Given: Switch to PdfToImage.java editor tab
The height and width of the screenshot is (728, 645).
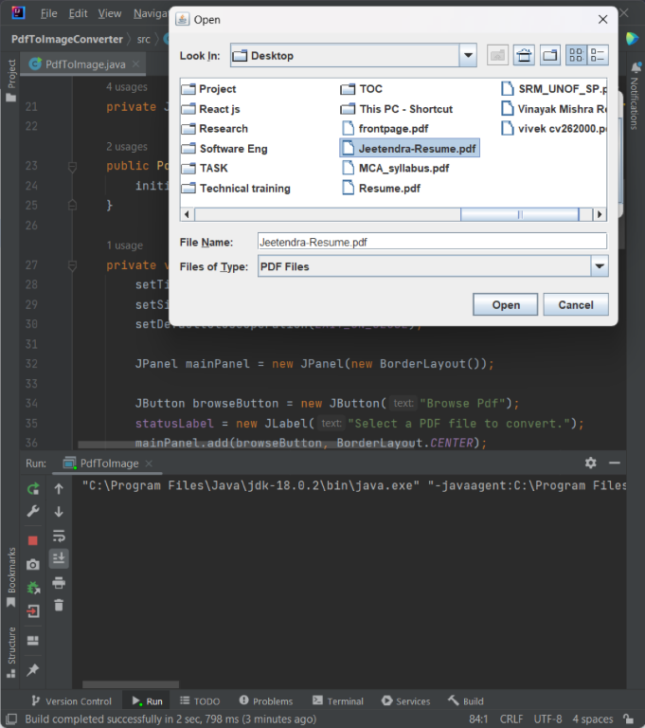Looking at the screenshot, I should pyautogui.click(x=85, y=64).
